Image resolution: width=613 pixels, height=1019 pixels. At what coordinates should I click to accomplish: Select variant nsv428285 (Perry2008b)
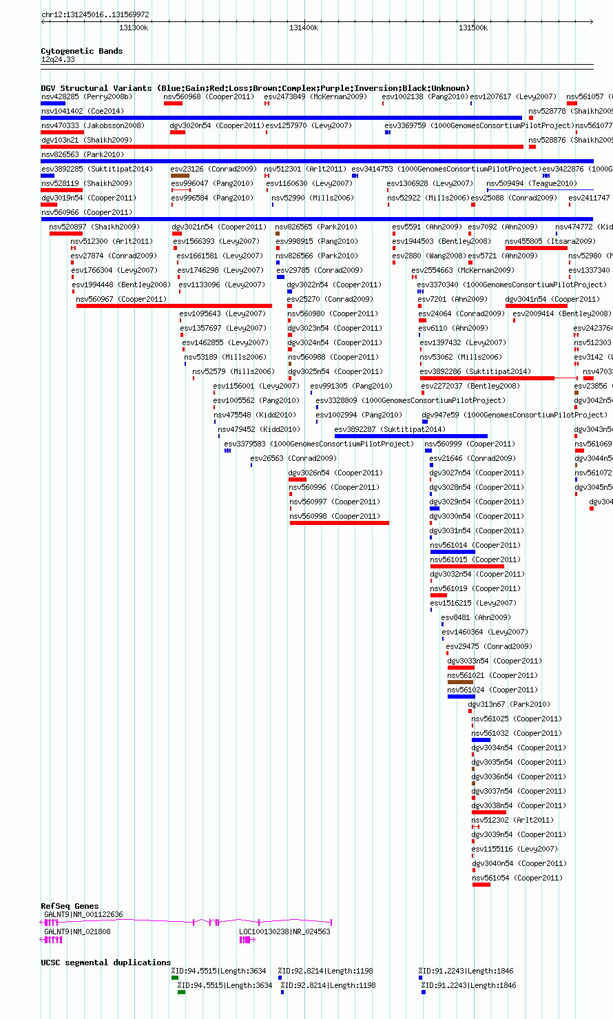(86, 97)
